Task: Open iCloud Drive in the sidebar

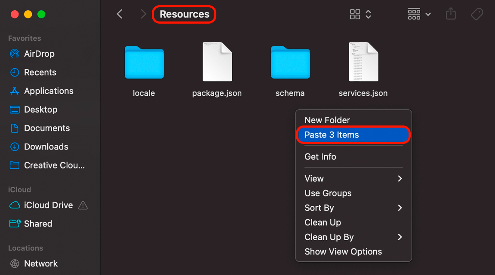Action: (x=41, y=205)
